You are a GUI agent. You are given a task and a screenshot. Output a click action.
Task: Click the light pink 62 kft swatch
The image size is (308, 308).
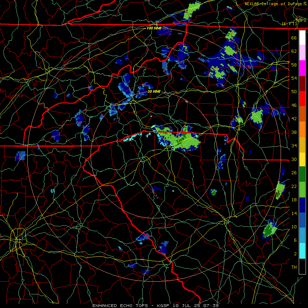pos(302,53)
